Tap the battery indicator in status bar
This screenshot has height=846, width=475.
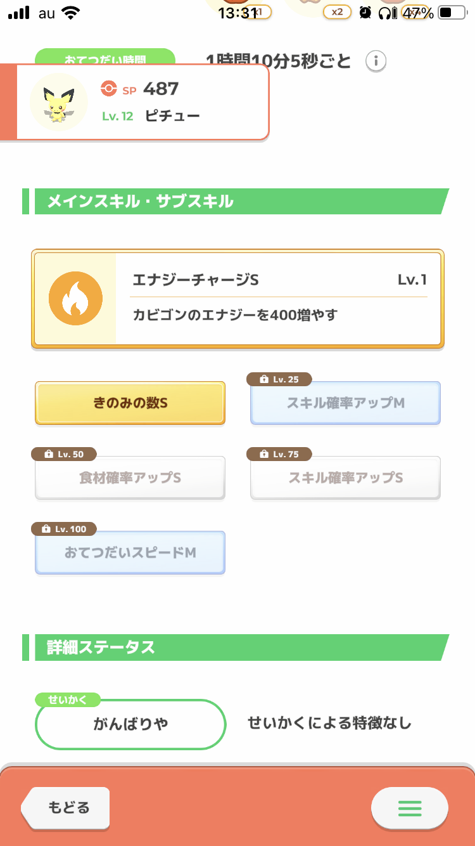[452, 13]
